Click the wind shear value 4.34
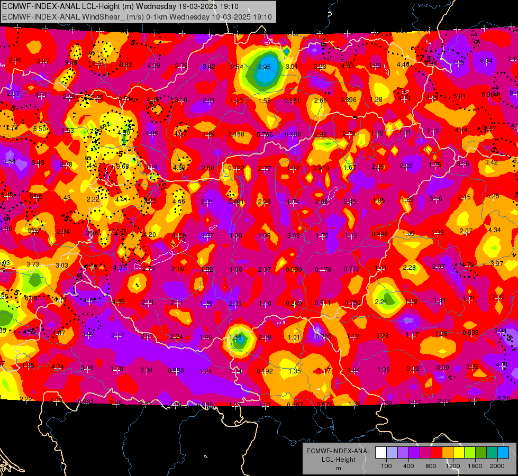Viewport: 518px width, 476px height. 494,230
